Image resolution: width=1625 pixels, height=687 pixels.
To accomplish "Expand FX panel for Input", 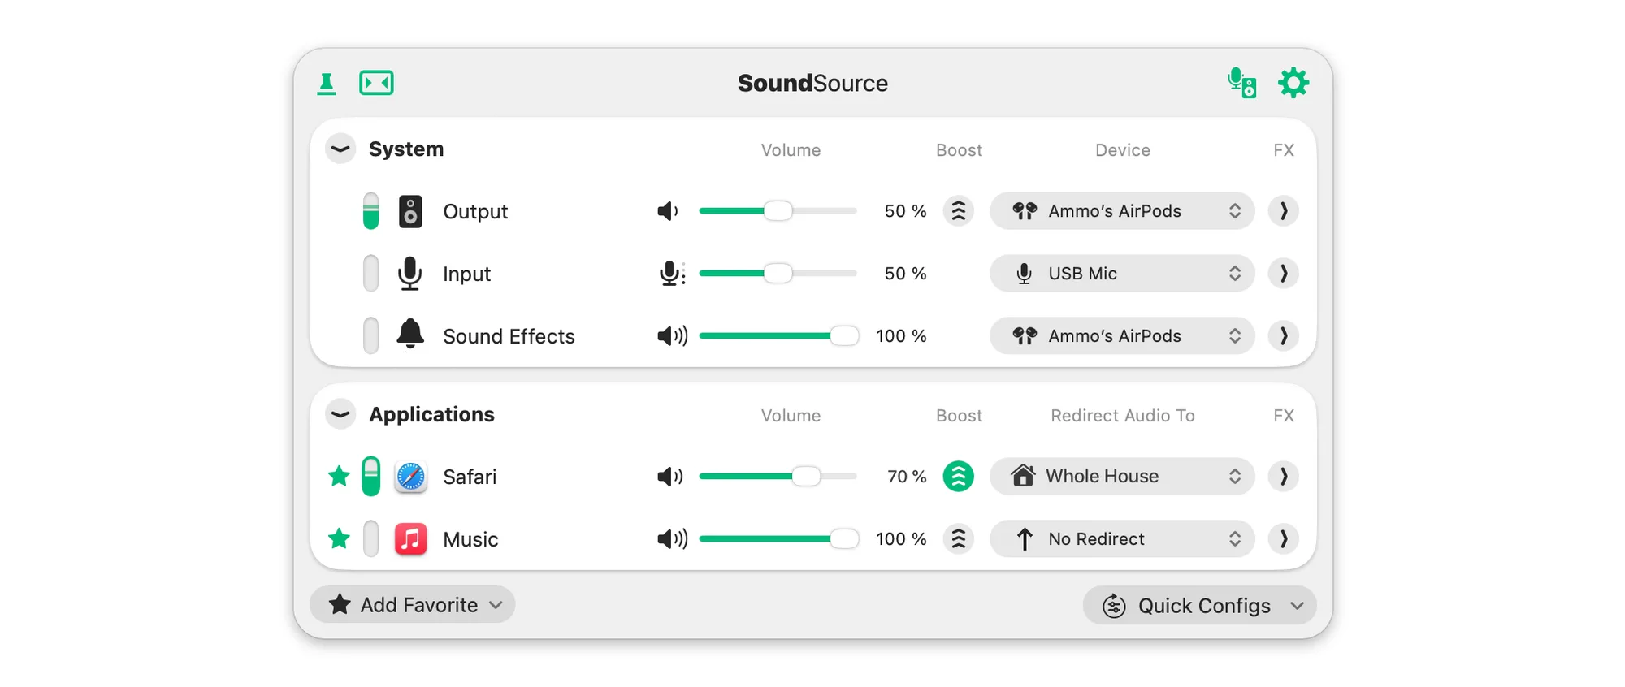I will click(x=1284, y=274).
